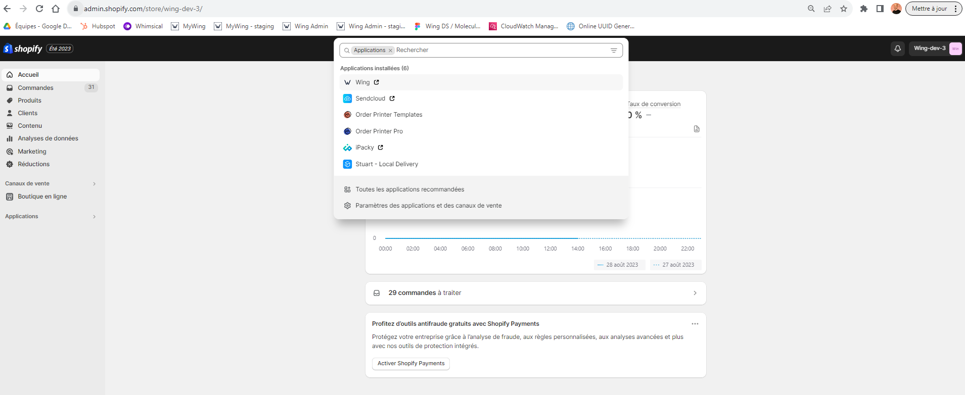Open the Wing-dev-3 store account menu
This screenshot has height=395, width=965.
coord(936,48)
